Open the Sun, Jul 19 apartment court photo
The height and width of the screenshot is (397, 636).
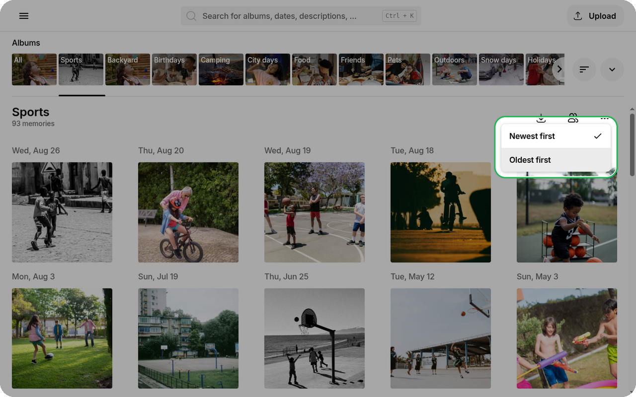[188, 338]
